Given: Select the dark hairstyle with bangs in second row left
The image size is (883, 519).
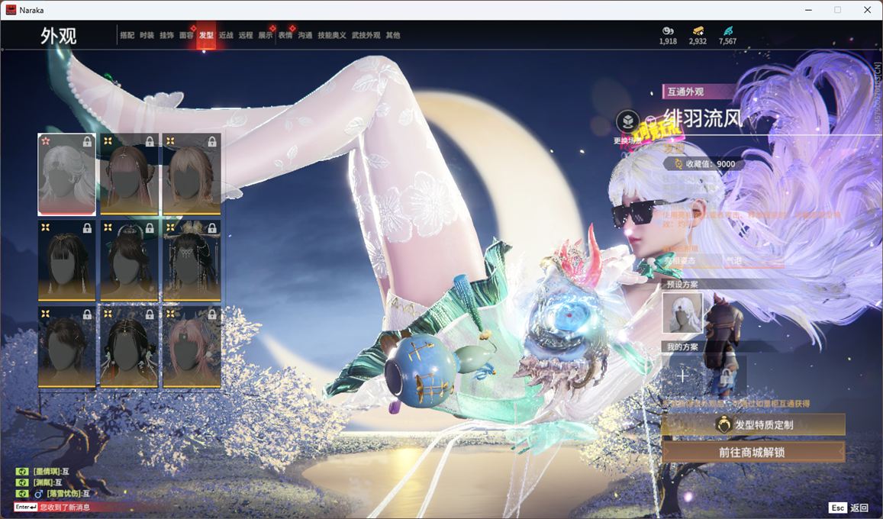Looking at the screenshot, I should tap(66, 260).
